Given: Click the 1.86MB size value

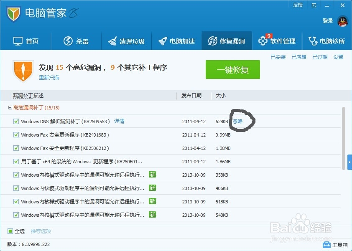Looking at the screenshot, I should (223, 162).
